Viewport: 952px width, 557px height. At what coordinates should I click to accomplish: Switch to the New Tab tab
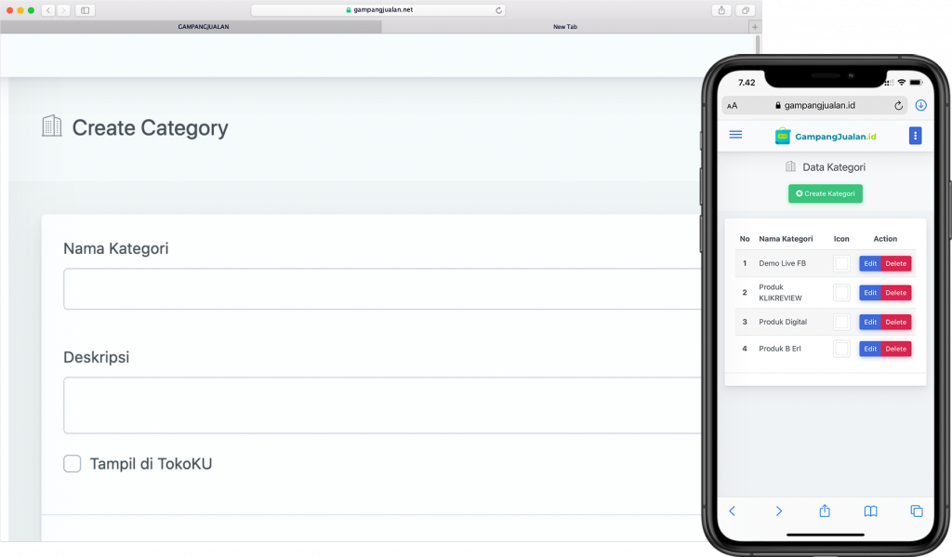564,27
